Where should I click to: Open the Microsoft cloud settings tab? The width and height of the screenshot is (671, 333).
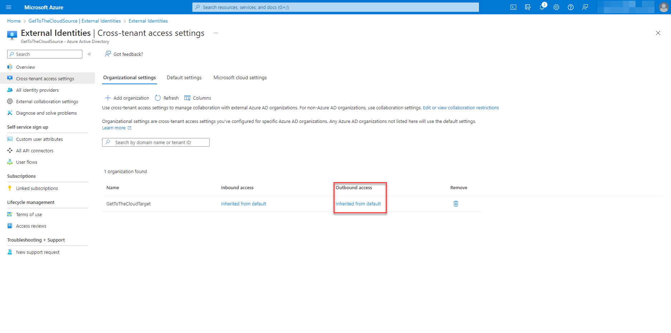[x=240, y=77]
